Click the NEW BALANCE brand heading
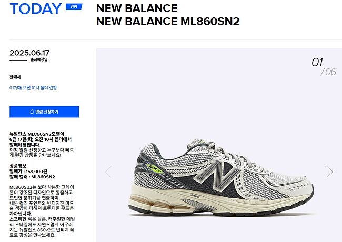 pos(137,8)
